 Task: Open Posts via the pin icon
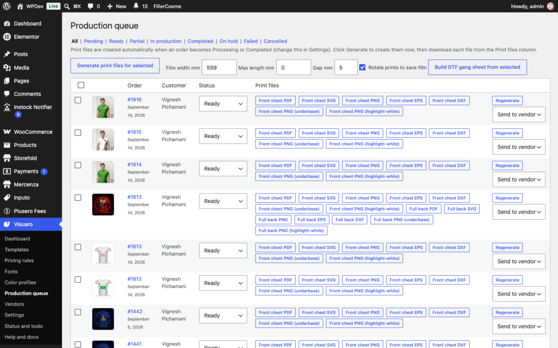point(7,54)
